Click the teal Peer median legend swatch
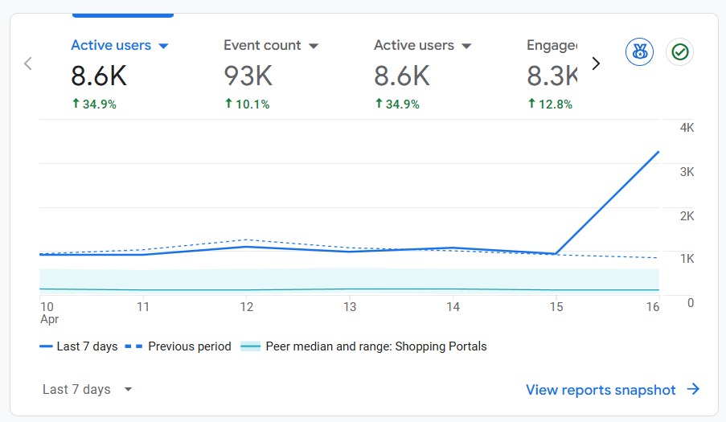The height and width of the screenshot is (422, 726). [x=251, y=347]
